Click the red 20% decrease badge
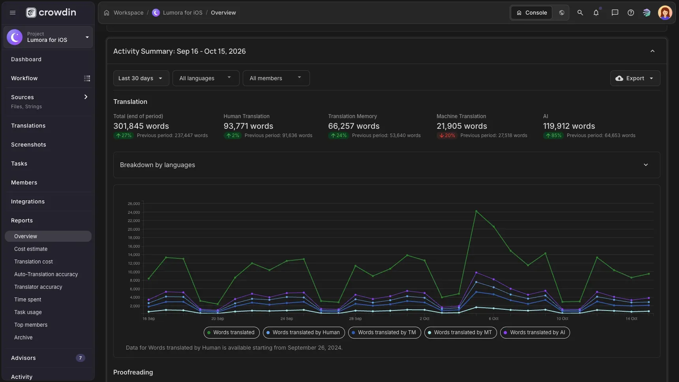This screenshot has height=382, width=679. click(447, 135)
